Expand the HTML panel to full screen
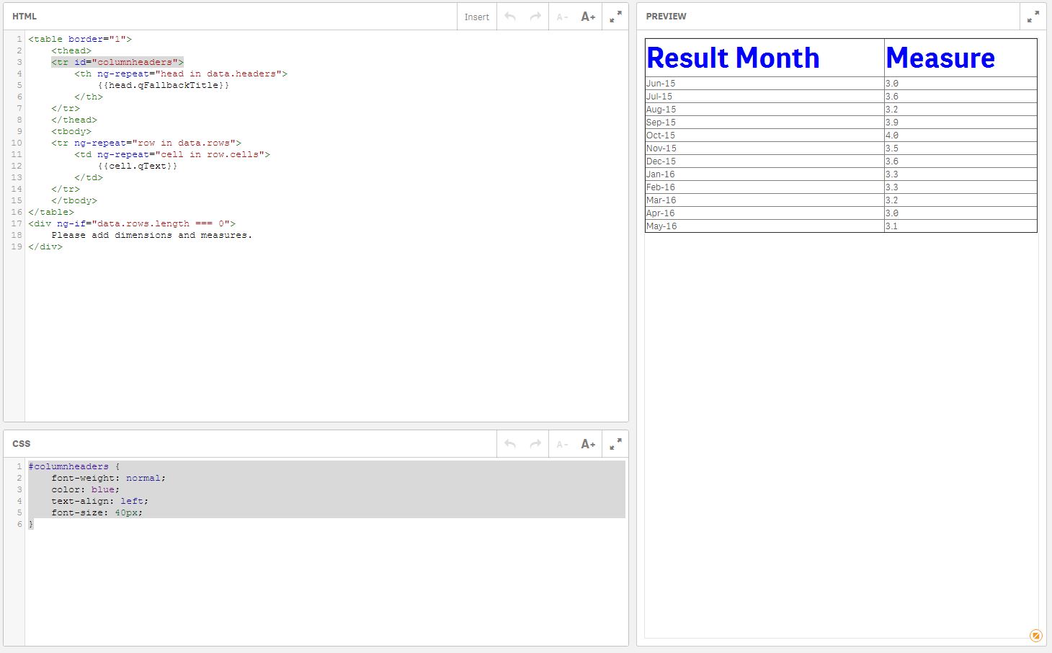The image size is (1052, 653). [615, 17]
